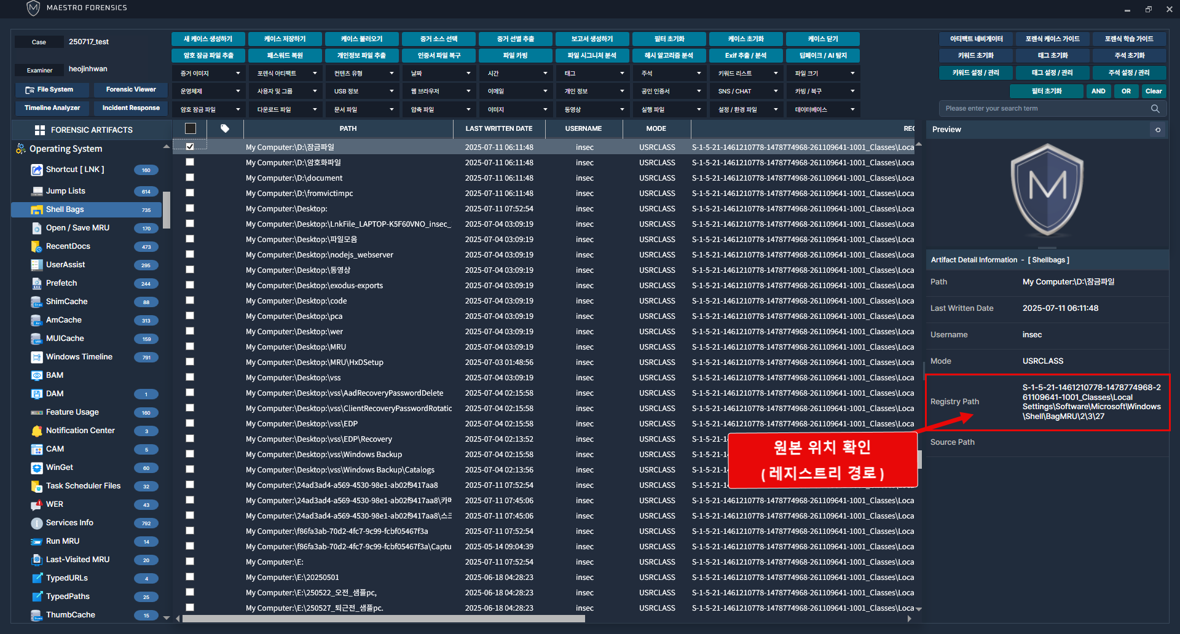Viewport: 1180px width, 634px height.
Task: Click the Preview panel refresh icon
Action: click(x=1158, y=130)
